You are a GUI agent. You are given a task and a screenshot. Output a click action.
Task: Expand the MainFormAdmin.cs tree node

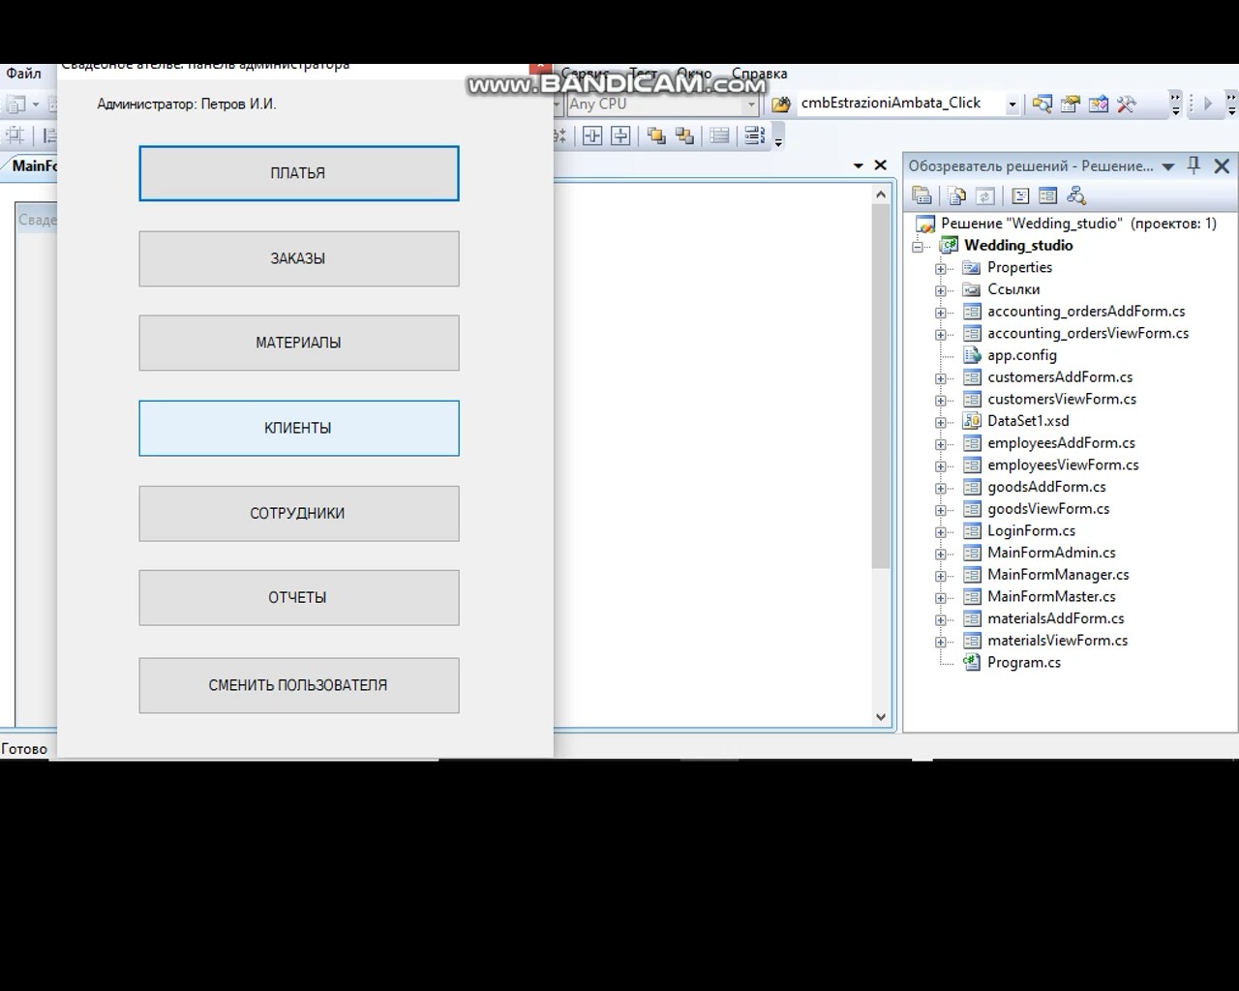pyautogui.click(x=940, y=554)
